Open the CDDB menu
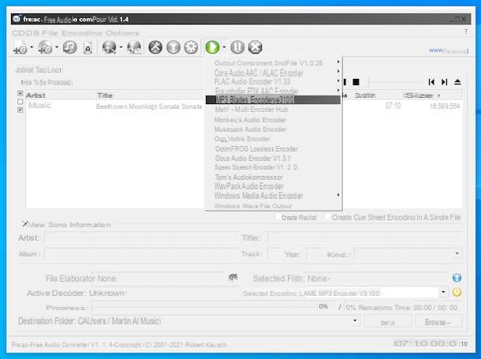 tap(25, 33)
